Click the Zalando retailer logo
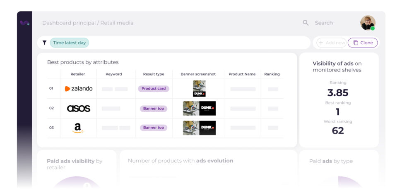Image resolution: width=414 pixels, height=194 pixels. click(79, 89)
